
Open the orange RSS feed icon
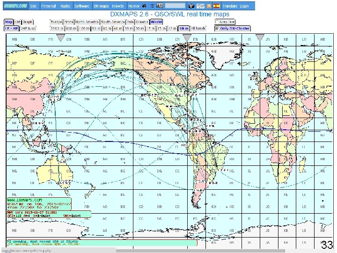(x=209, y=6)
